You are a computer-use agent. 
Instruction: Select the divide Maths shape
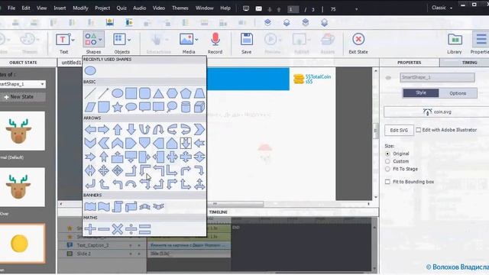tap(131, 229)
